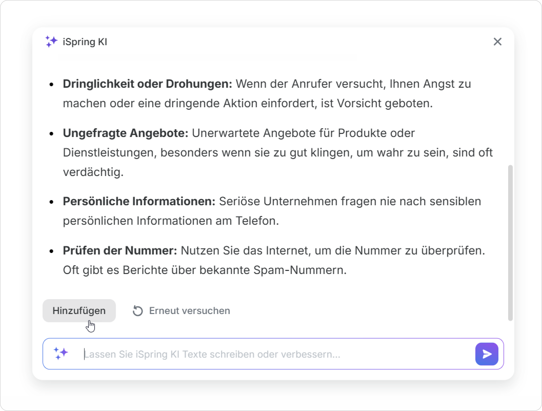Click the phrase 'Vorsicht geboten' in first bullet
The width and height of the screenshot is (542, 411).
coord(383,103)
